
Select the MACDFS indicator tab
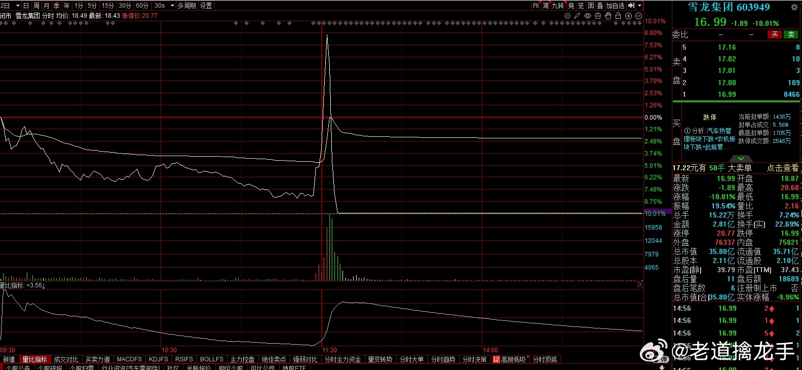129,359
